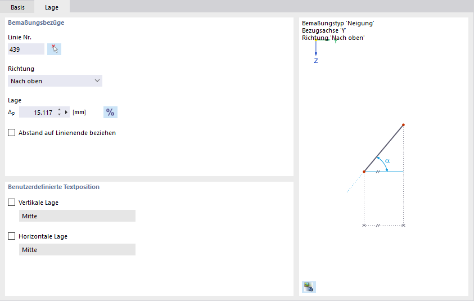474x301 pixels.
Task: Decrease Δp with the down spinner arrow
Action: pos(59,115)
